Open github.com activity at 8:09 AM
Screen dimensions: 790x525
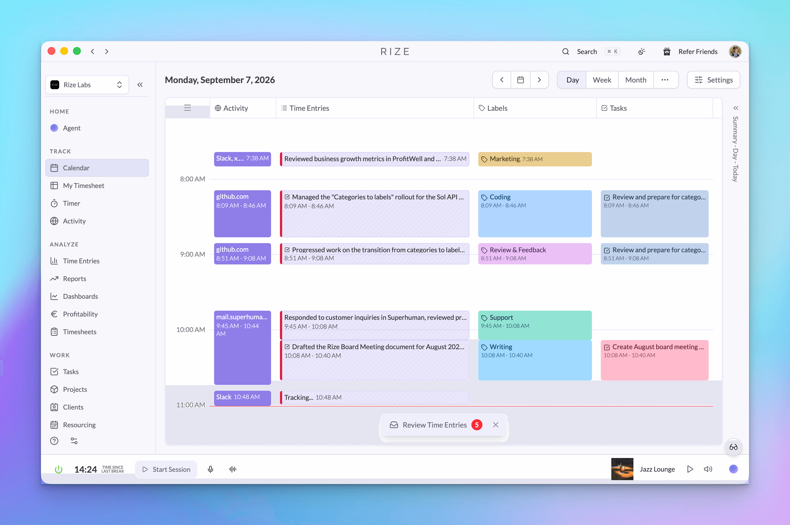click(243, 213)
